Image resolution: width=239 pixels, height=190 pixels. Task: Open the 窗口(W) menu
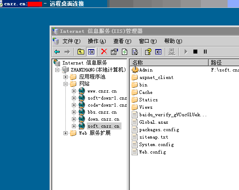tap(148, 41)
